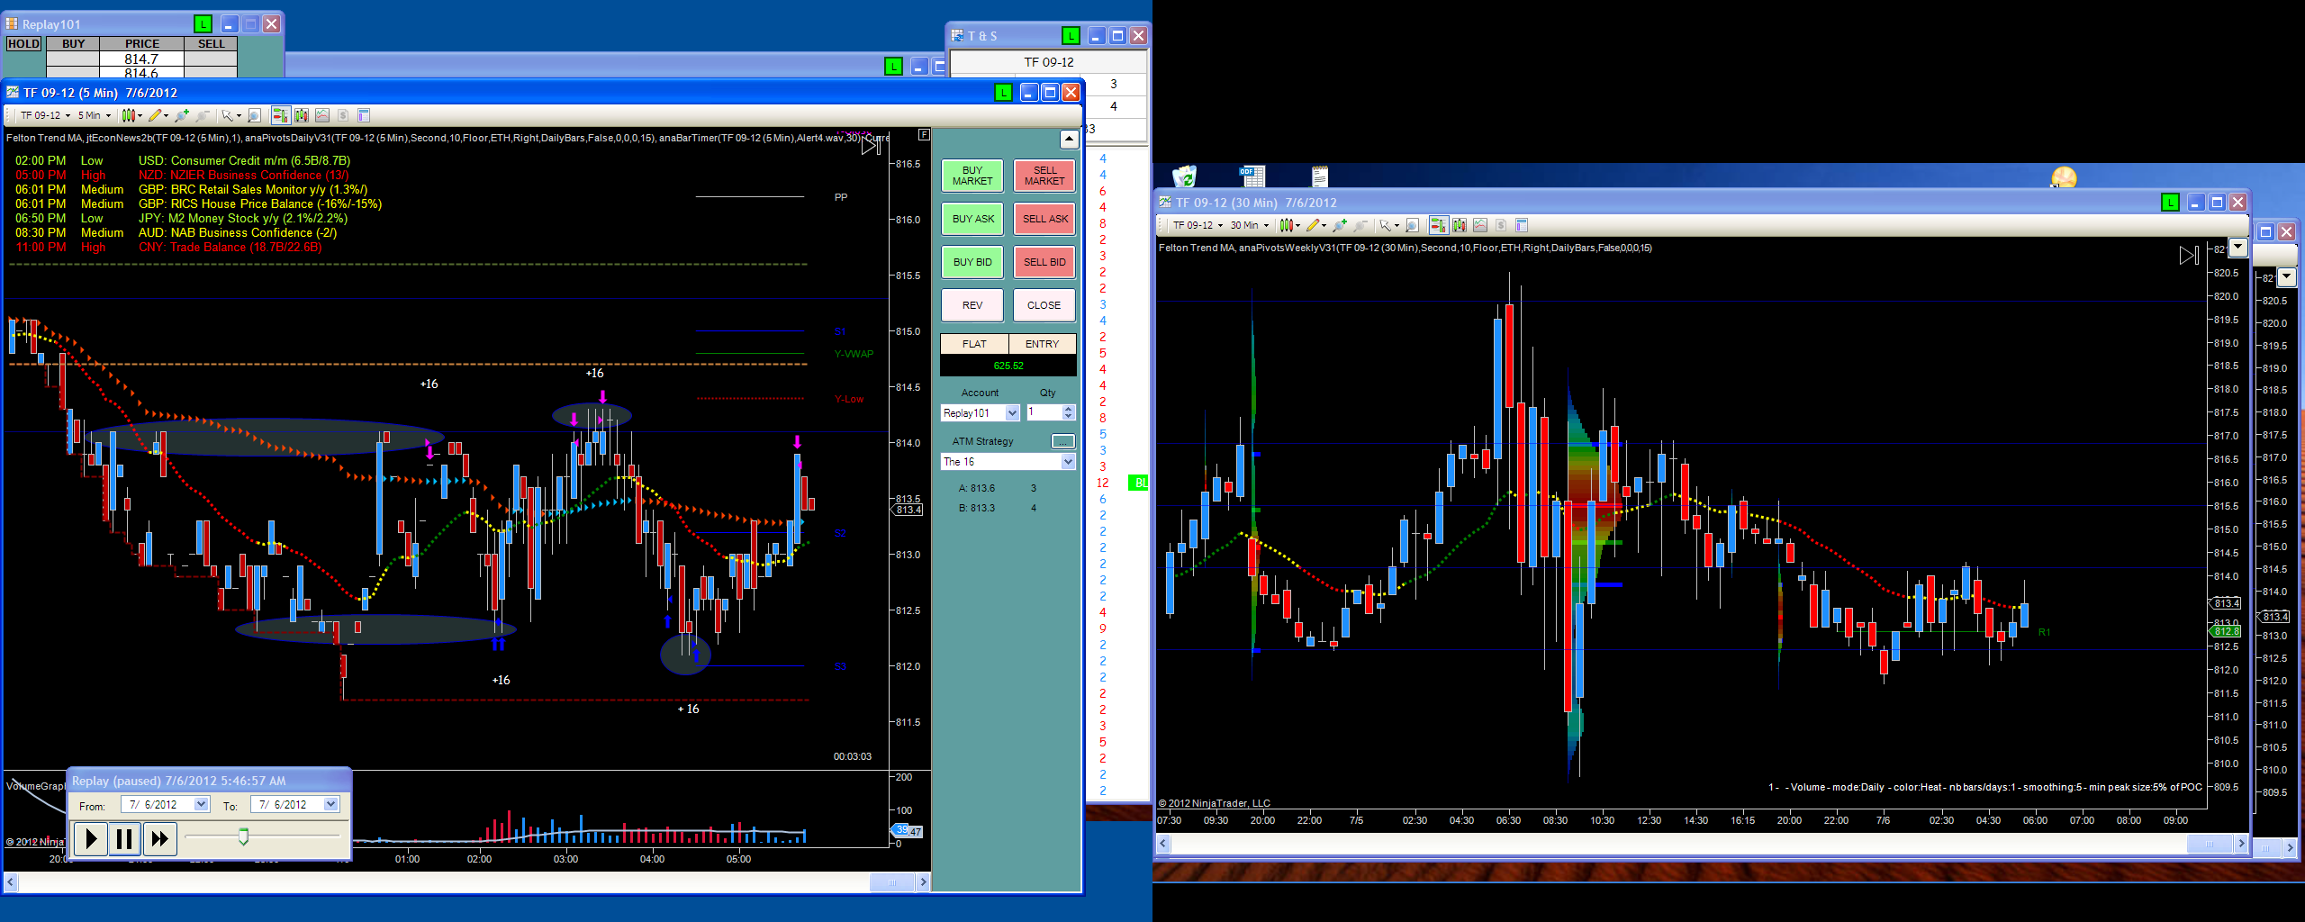Open the Recycle Bin desktop icon

point(1184,176)
